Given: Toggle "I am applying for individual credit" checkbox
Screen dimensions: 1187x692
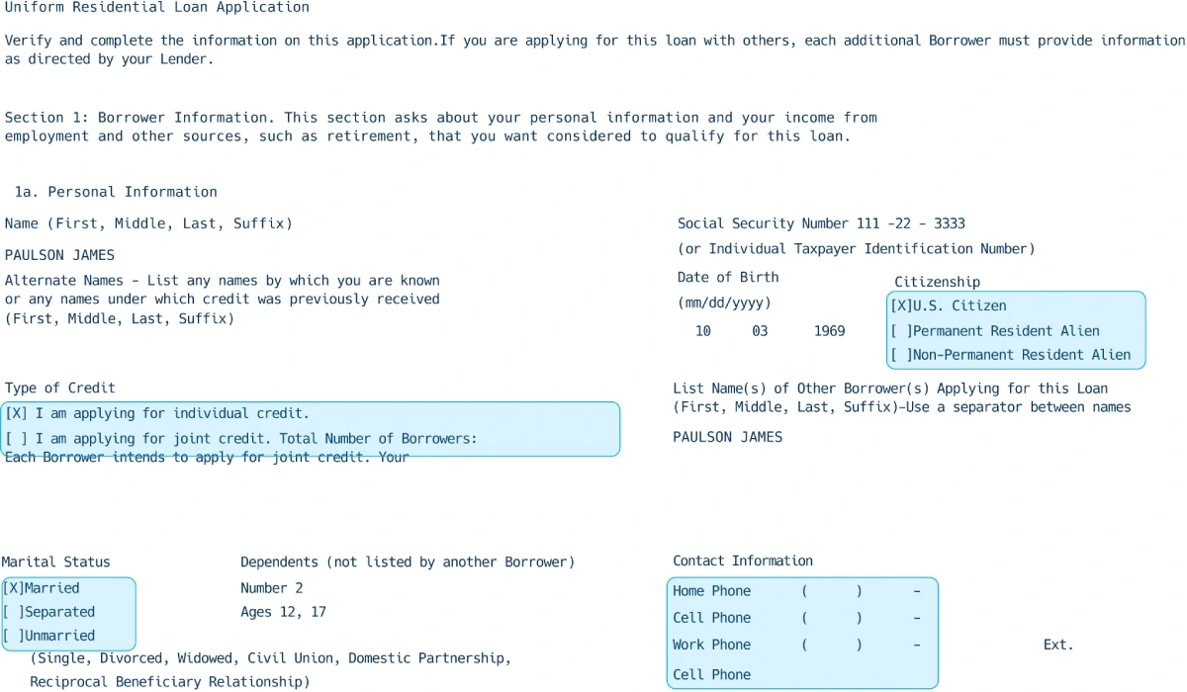Looking at the screenshot, I should (x=17, y=413).
